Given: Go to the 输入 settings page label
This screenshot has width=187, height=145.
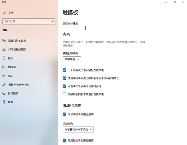Looking at the screenshot, I should click(11, 76).
